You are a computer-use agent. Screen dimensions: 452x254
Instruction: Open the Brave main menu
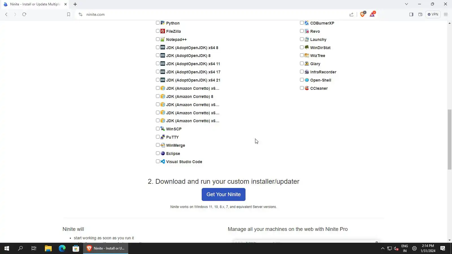tap(446, 14)
